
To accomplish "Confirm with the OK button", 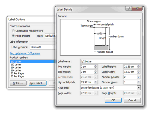I will click(113, 100).
